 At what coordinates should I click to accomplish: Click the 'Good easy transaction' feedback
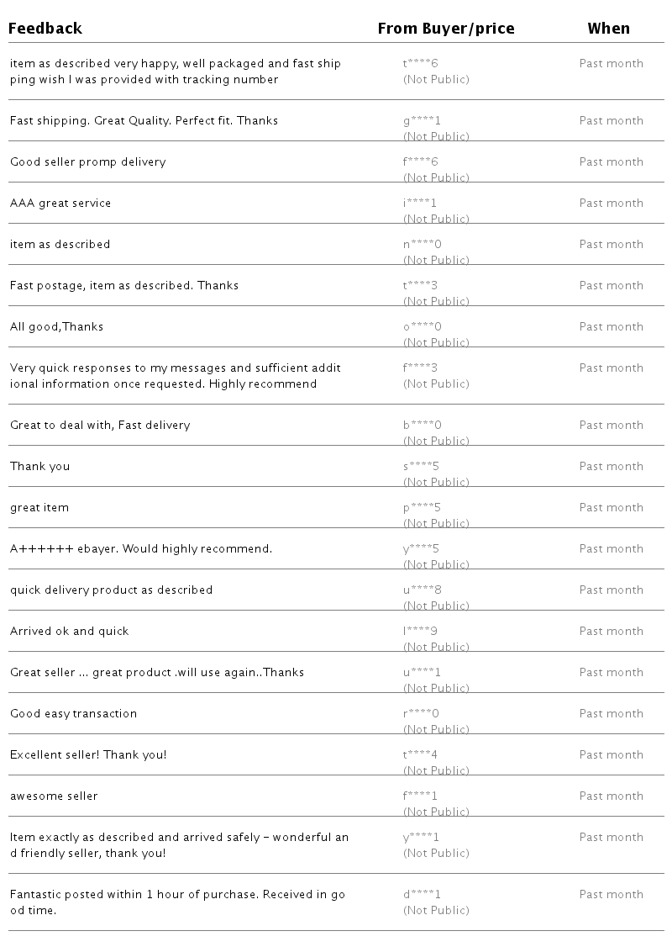pos(73,714)
